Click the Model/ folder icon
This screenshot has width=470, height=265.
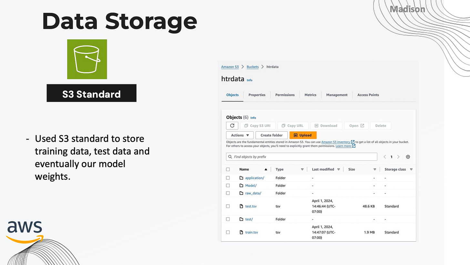click(x=241, y=186)
